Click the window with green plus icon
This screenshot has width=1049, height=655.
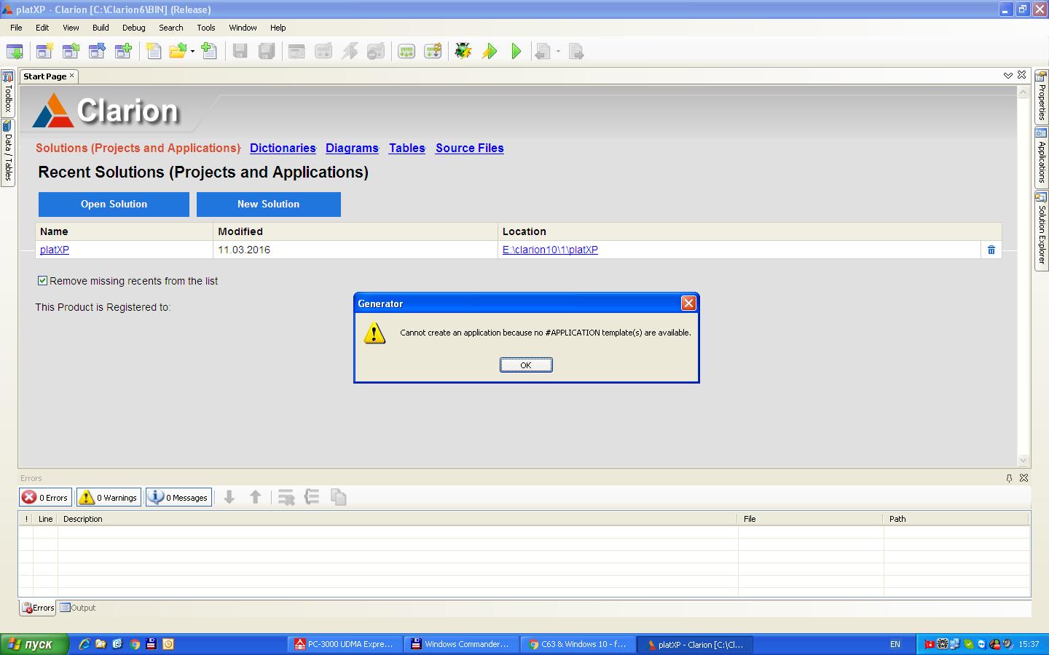[x=124, y=51]
